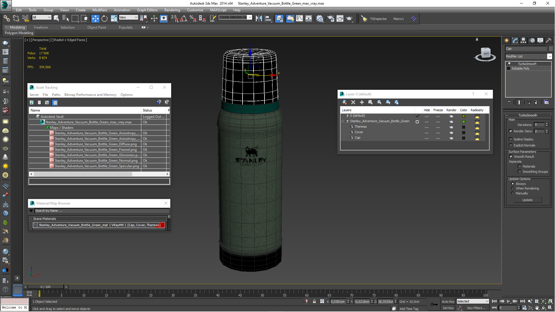
Task: Click the Render Setup teapot icon
Action: tap(331, 18)
